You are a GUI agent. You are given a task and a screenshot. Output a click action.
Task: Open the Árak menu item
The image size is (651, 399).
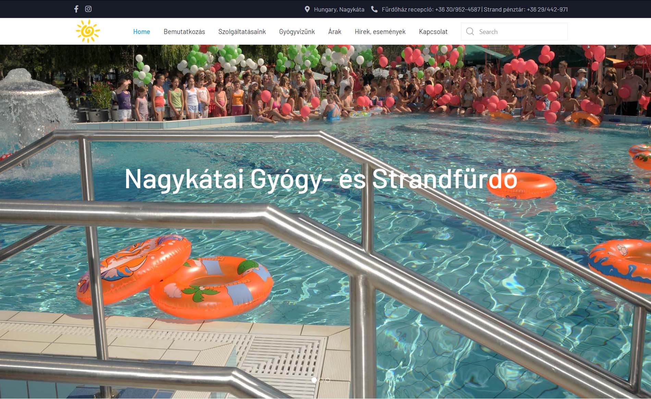point(335,32)
